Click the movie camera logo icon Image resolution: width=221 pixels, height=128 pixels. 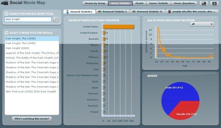coord(4,3)
